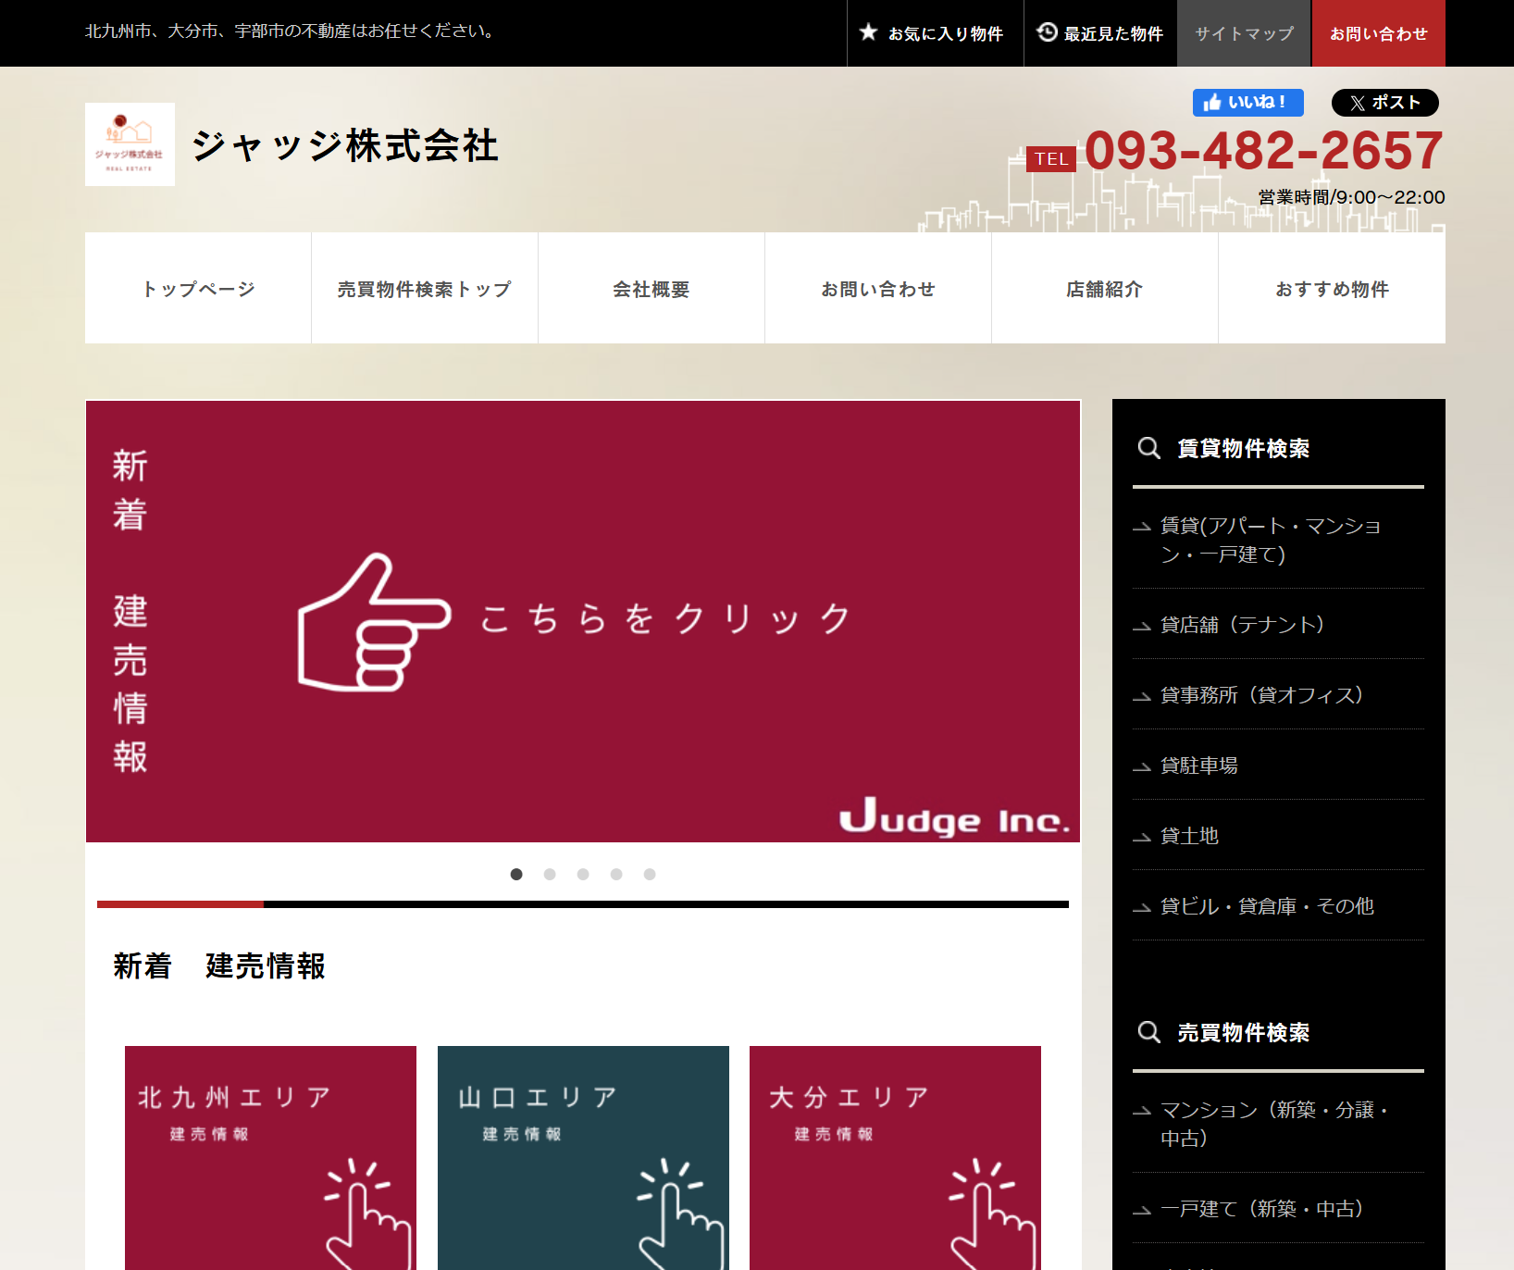Click the history clock icon for 最近見た物件

click(x=1047, y=32)
